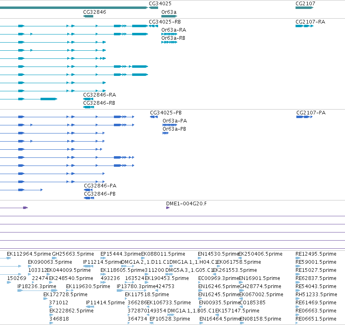Screen dimensions: 345x325
Task: Click the EK088011.5prime EST
Action: [x=143, y=258]
